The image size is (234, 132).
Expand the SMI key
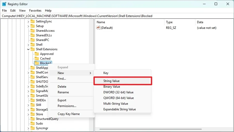(x=28, y=105)
